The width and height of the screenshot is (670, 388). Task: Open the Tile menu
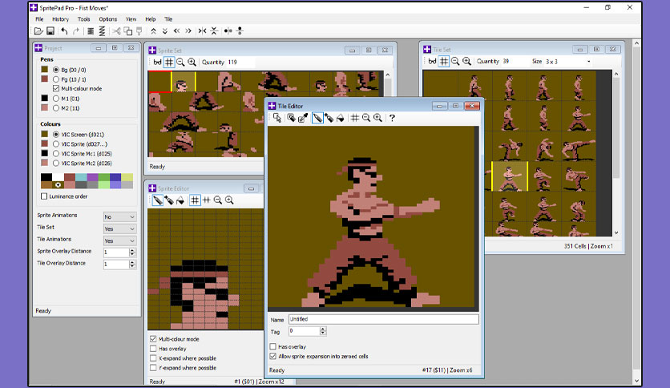click(x=168, y=19)
